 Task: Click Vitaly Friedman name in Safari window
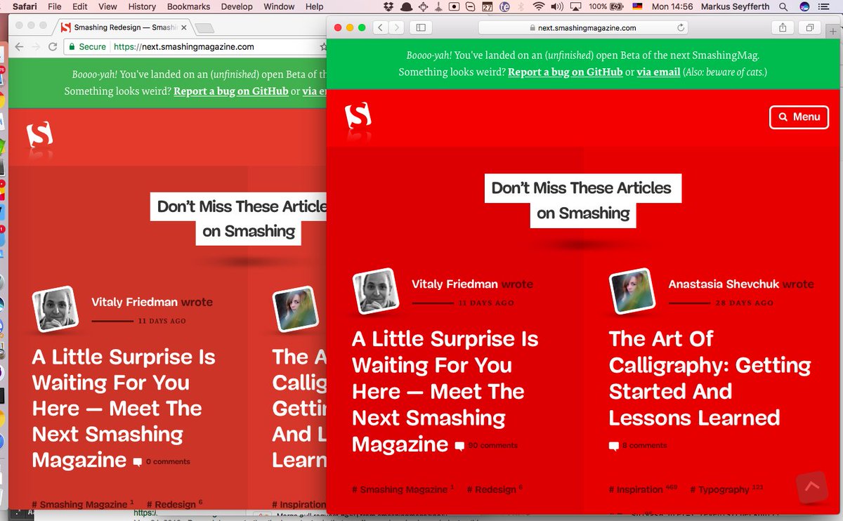tap(455, 284)
